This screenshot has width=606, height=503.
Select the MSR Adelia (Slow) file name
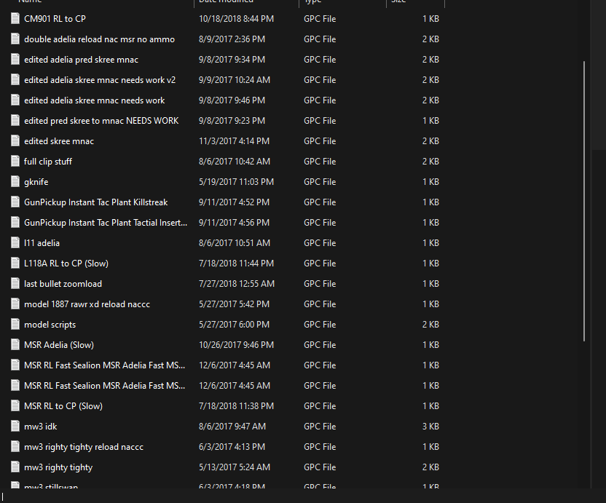(x=59, y=345)
